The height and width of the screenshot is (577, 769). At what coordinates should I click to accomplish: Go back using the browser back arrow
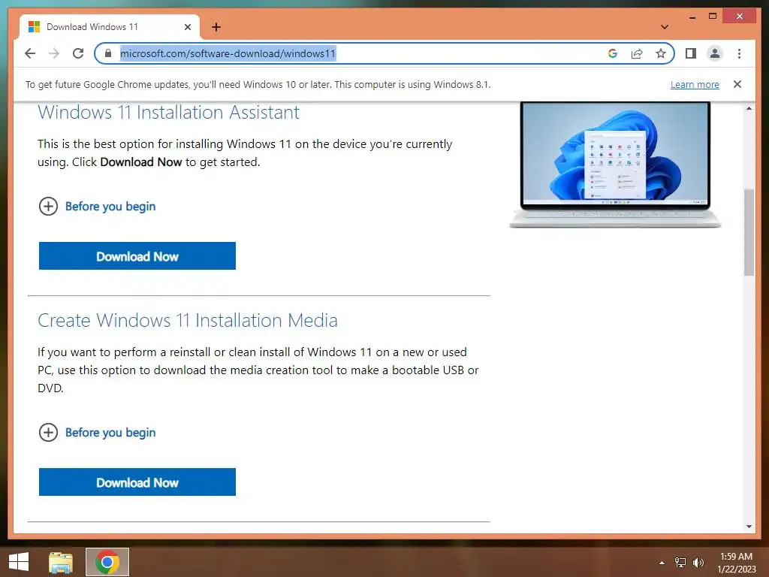click(30, 53)
